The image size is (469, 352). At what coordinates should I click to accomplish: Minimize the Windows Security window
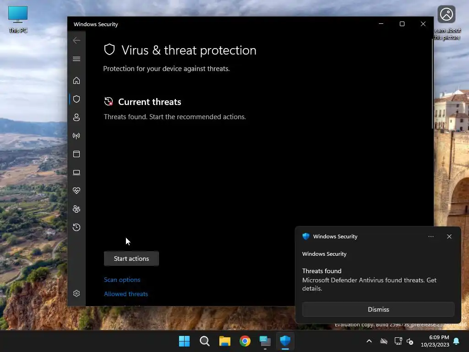(381, 24)
